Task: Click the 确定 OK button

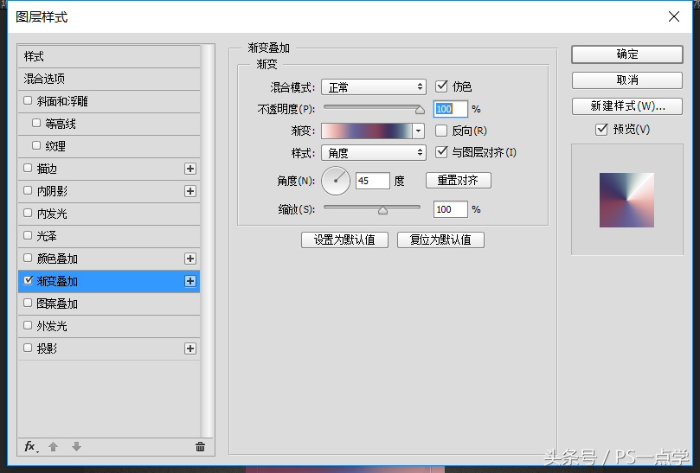Action: (626, 54)
